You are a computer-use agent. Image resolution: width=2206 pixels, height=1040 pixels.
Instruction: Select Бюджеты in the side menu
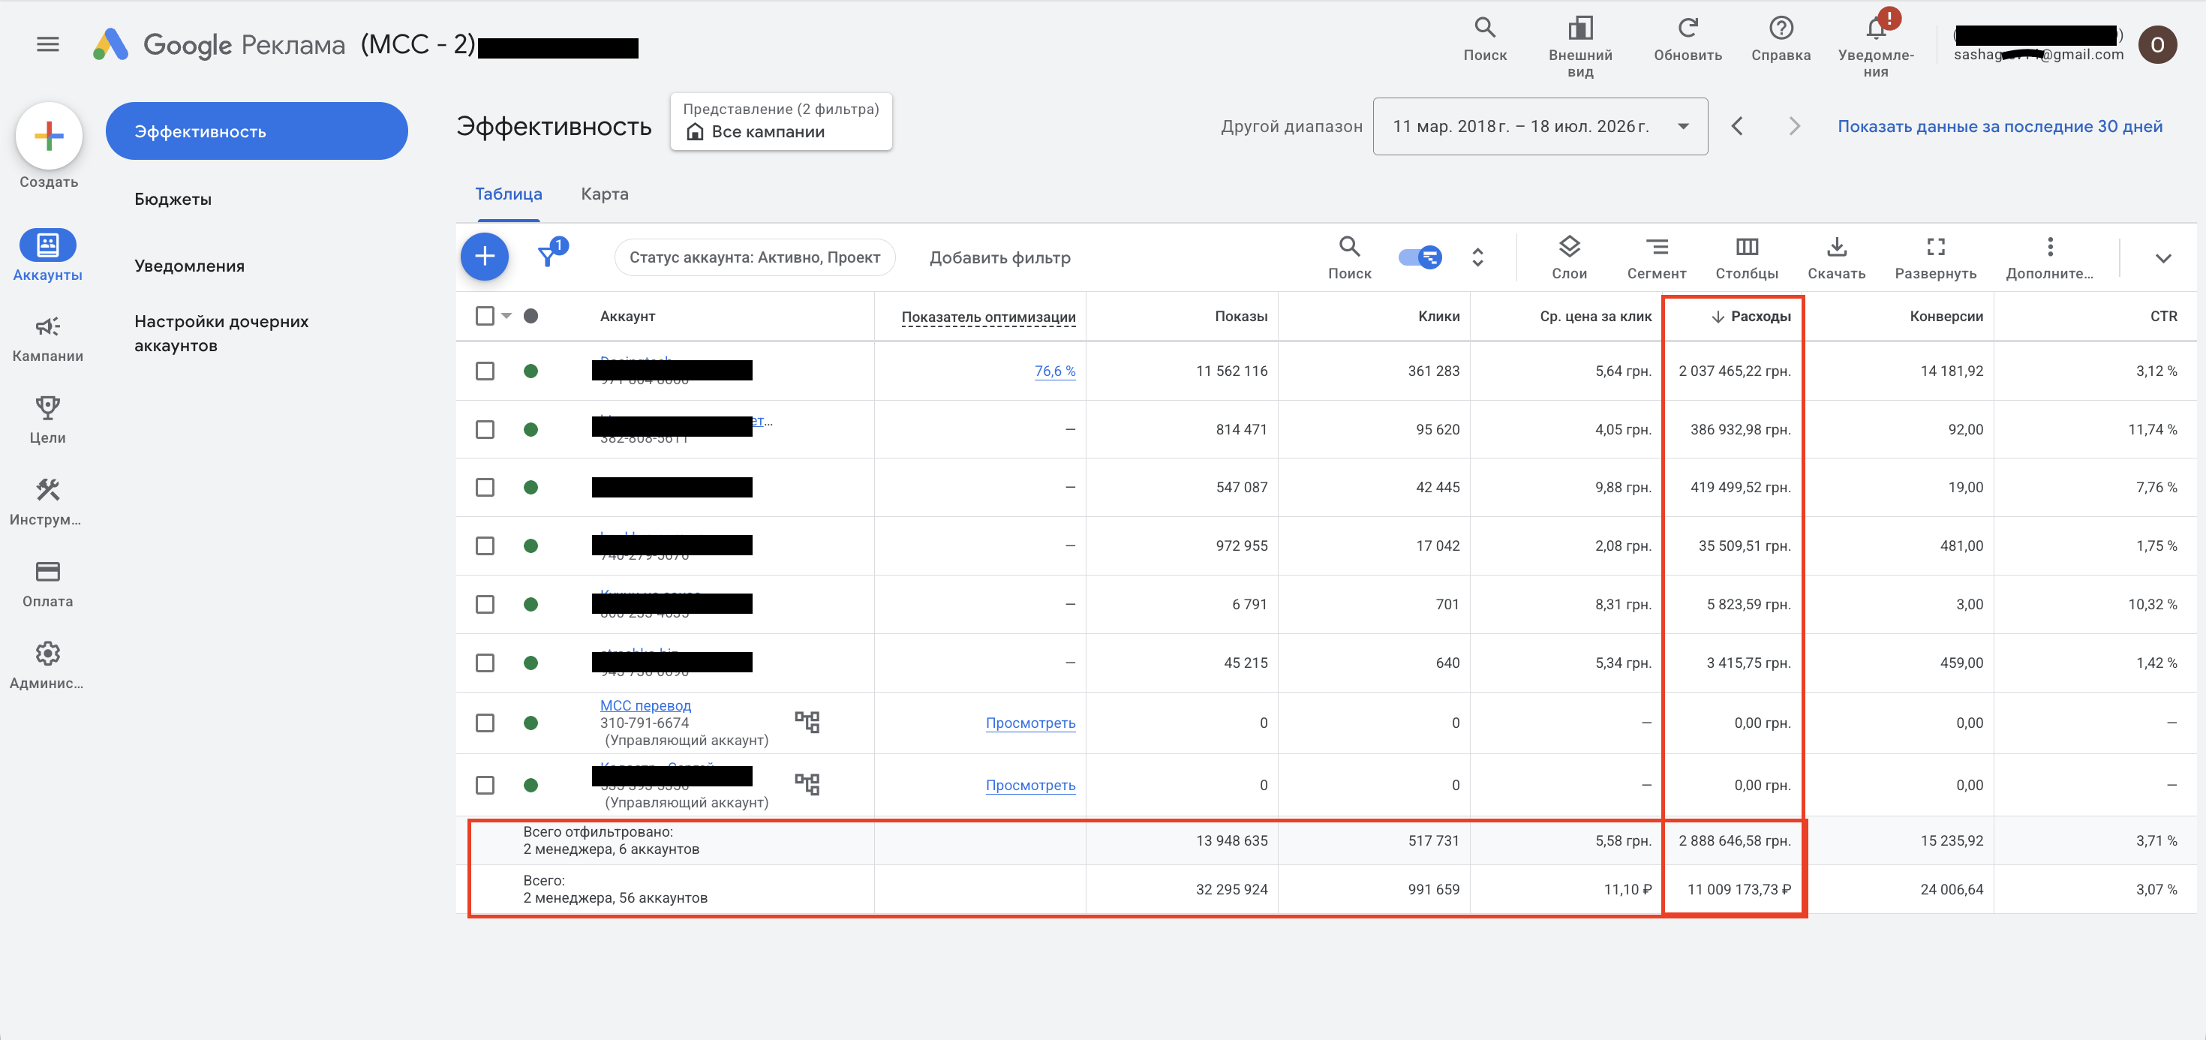(173, 200)
